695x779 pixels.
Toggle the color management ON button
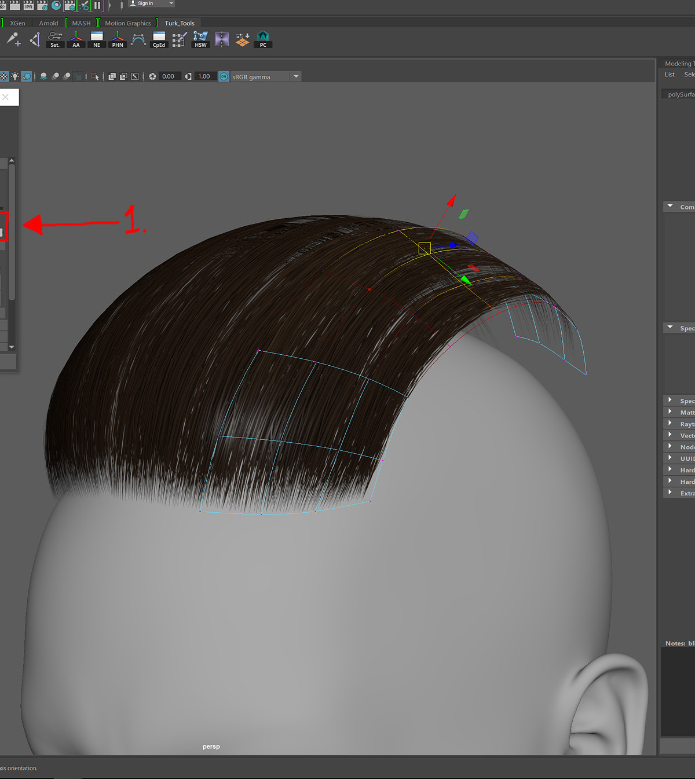tap(224, 76)
